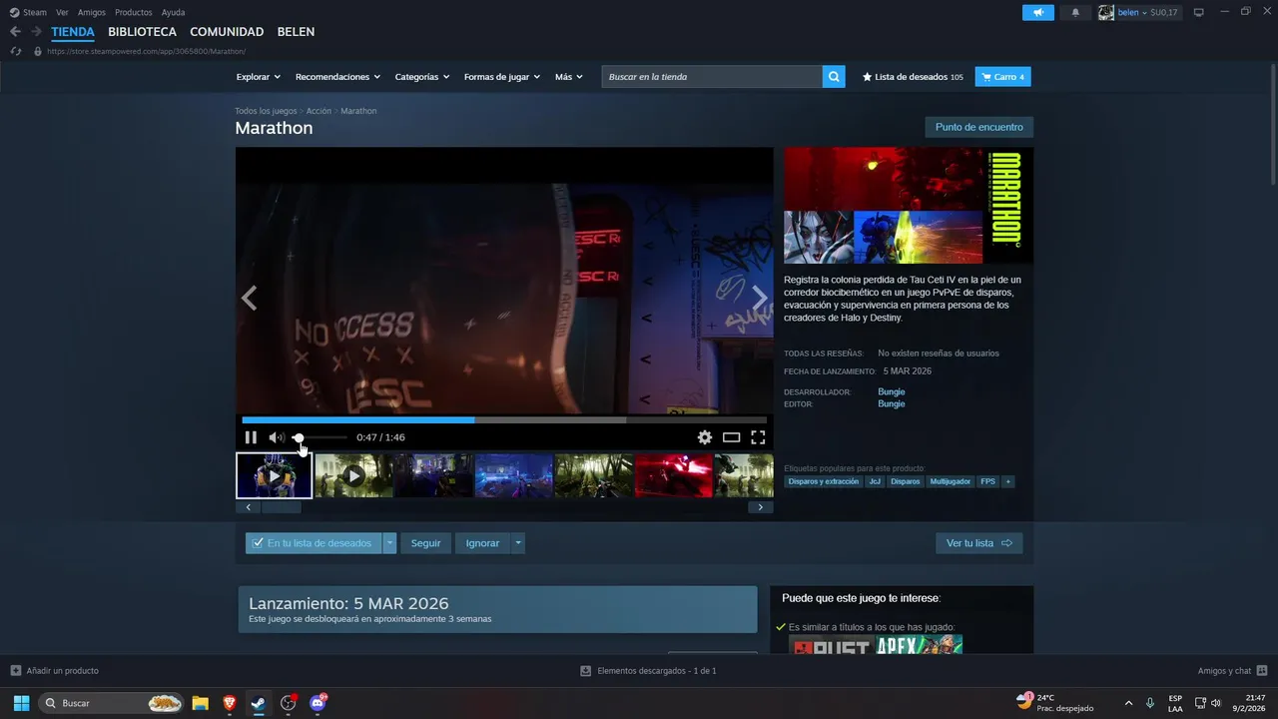Click the Ignorar button

482,543
